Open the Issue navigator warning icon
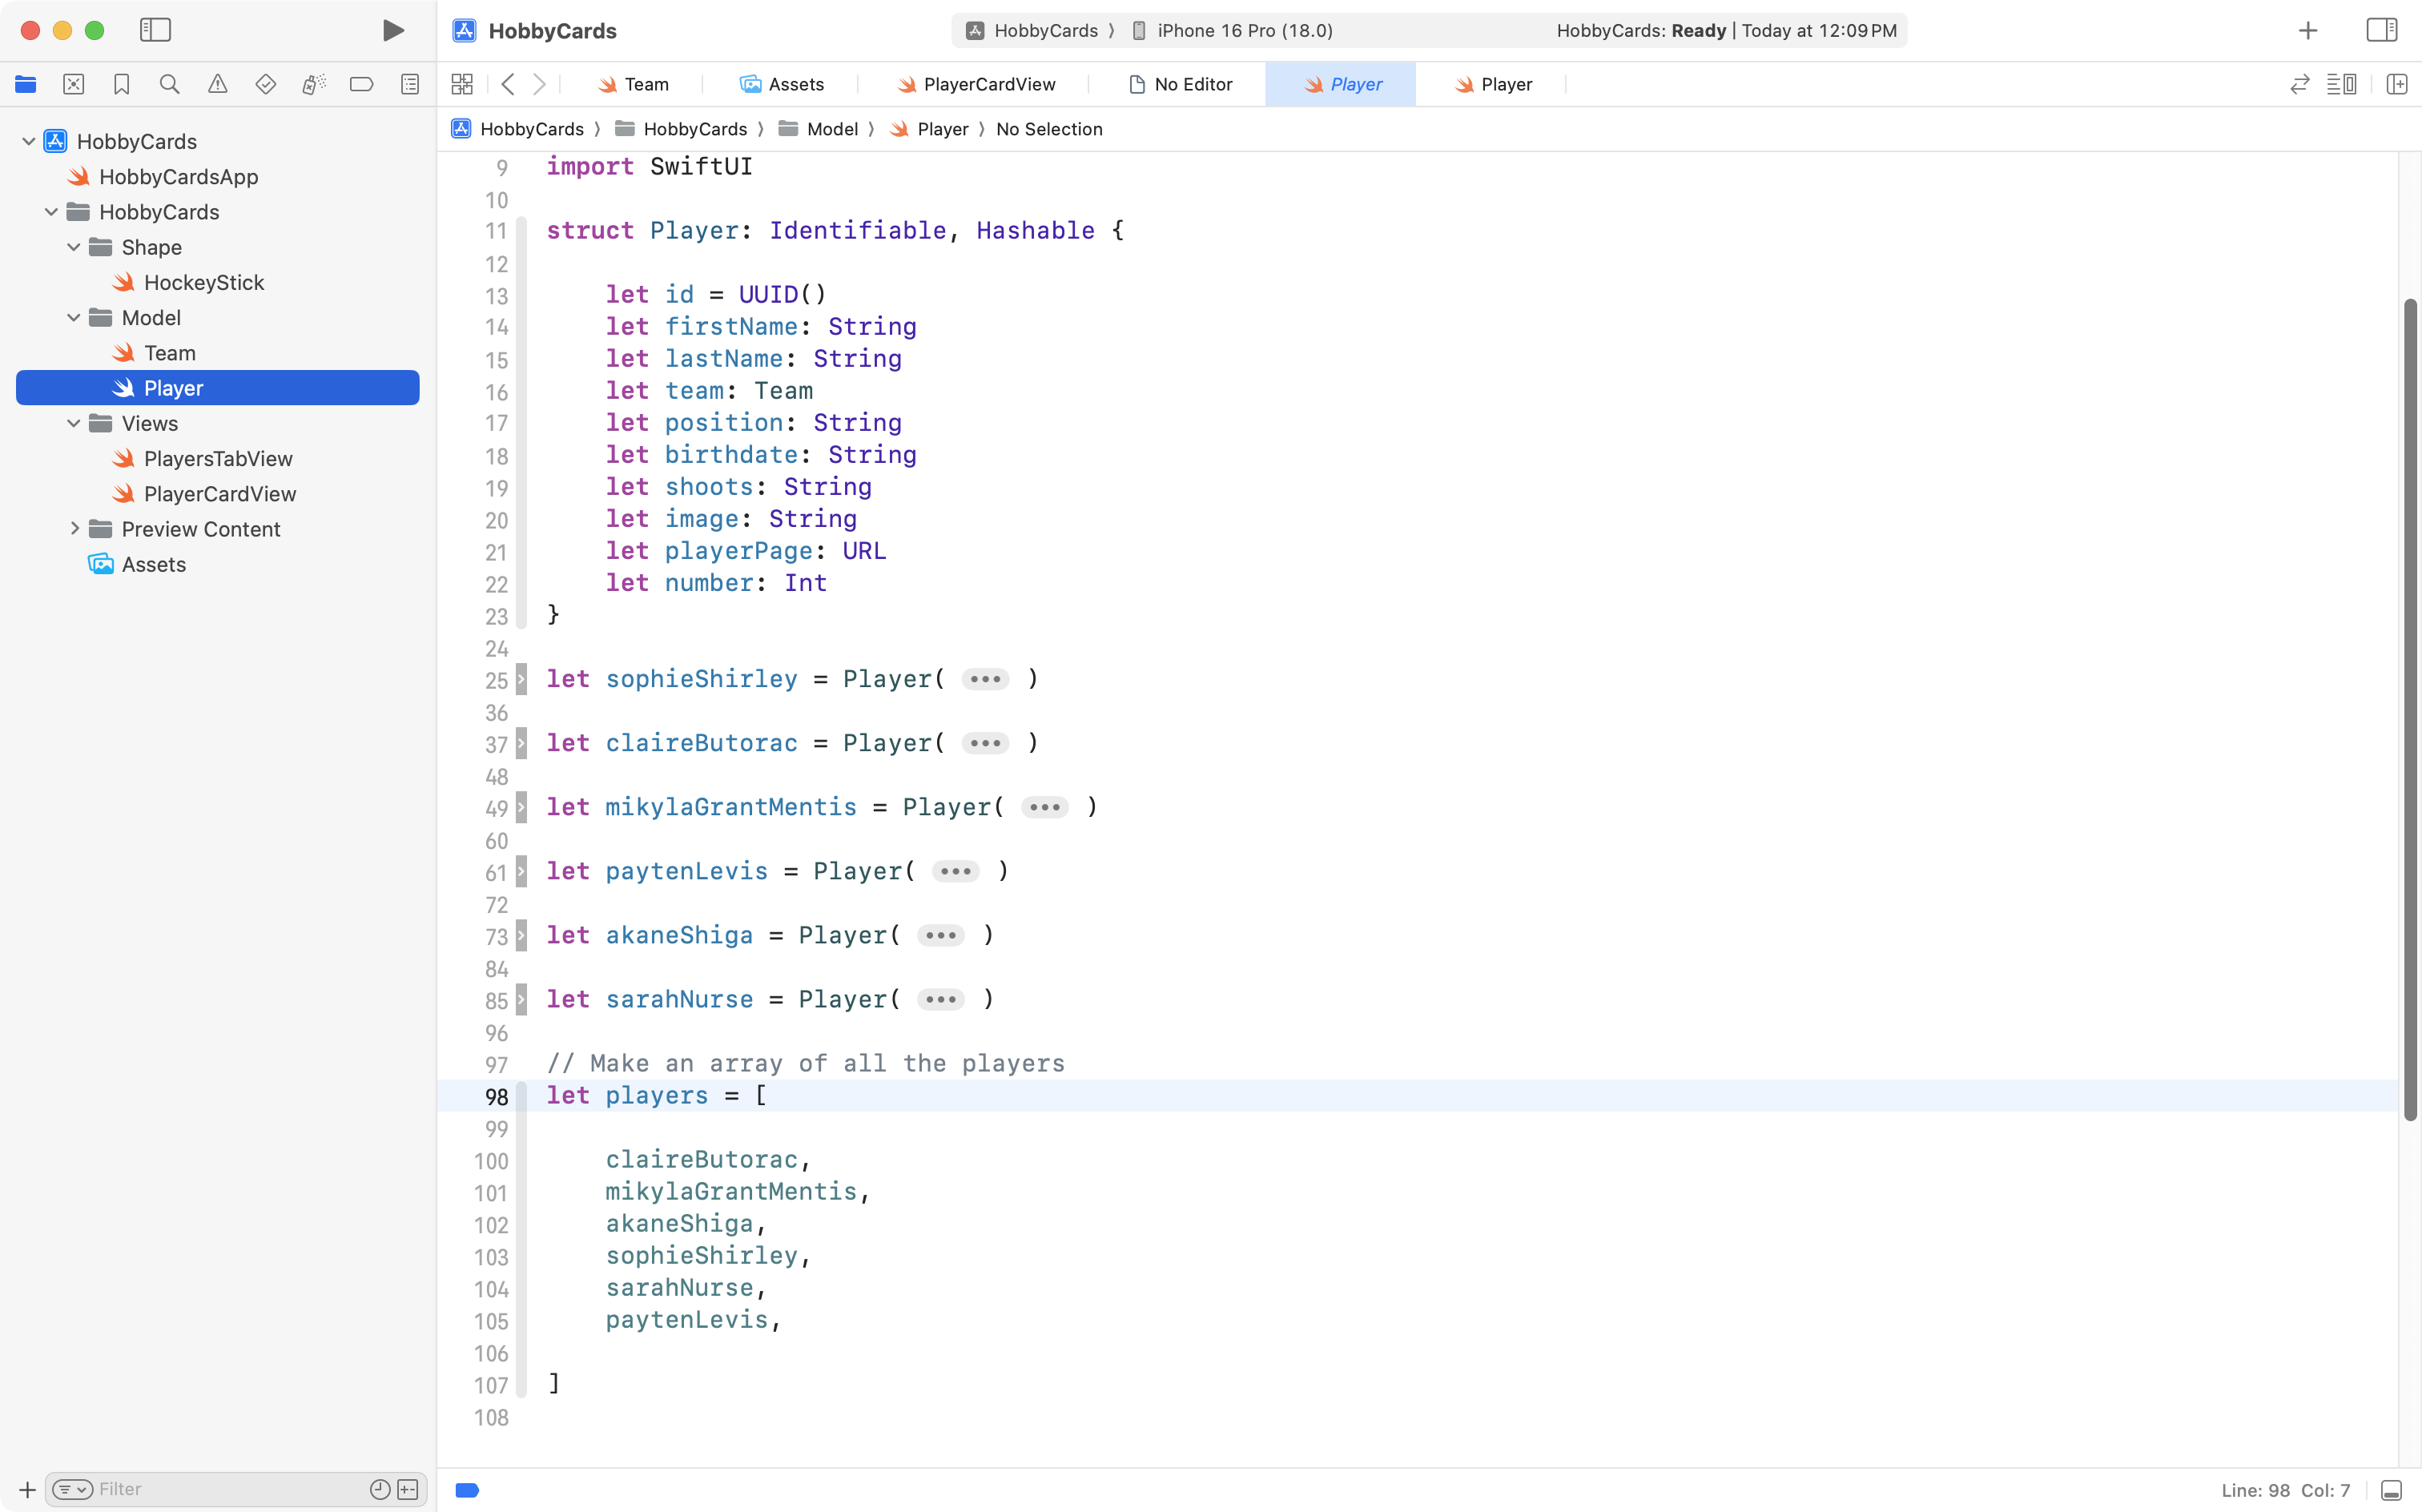This screenshot has height=1512, width=2422. [217, 84]
